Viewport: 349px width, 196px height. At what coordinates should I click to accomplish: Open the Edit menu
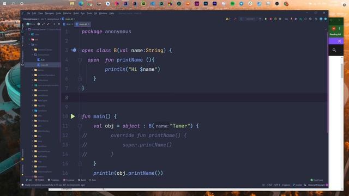(x=34, y=13)
